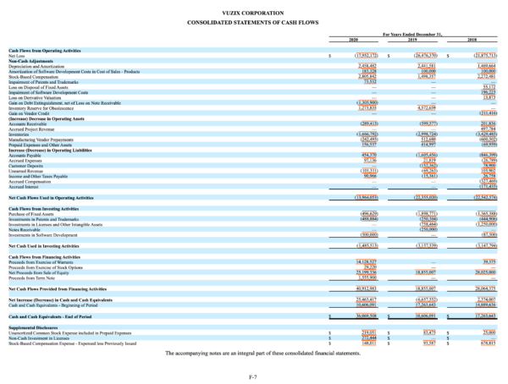Click 'Purchase of Fixed Assets' label

(x=31, y=214)
